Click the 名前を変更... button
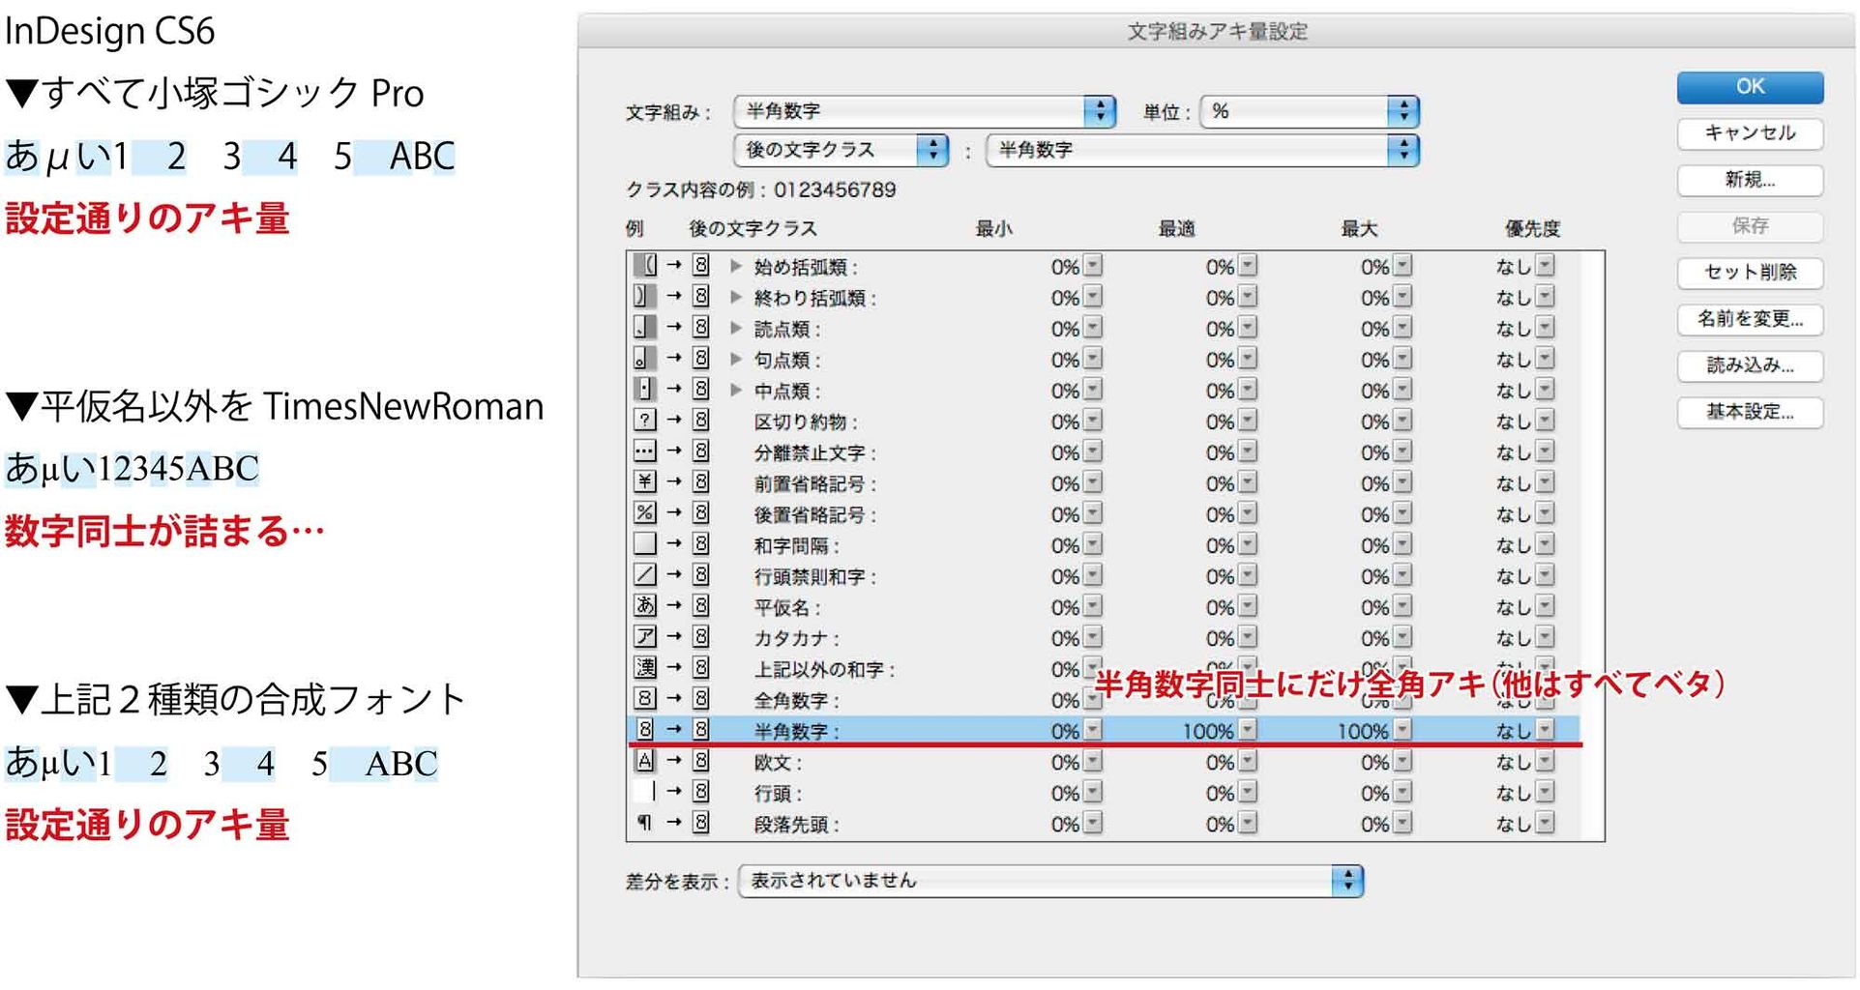 [x=1749, y=319]
